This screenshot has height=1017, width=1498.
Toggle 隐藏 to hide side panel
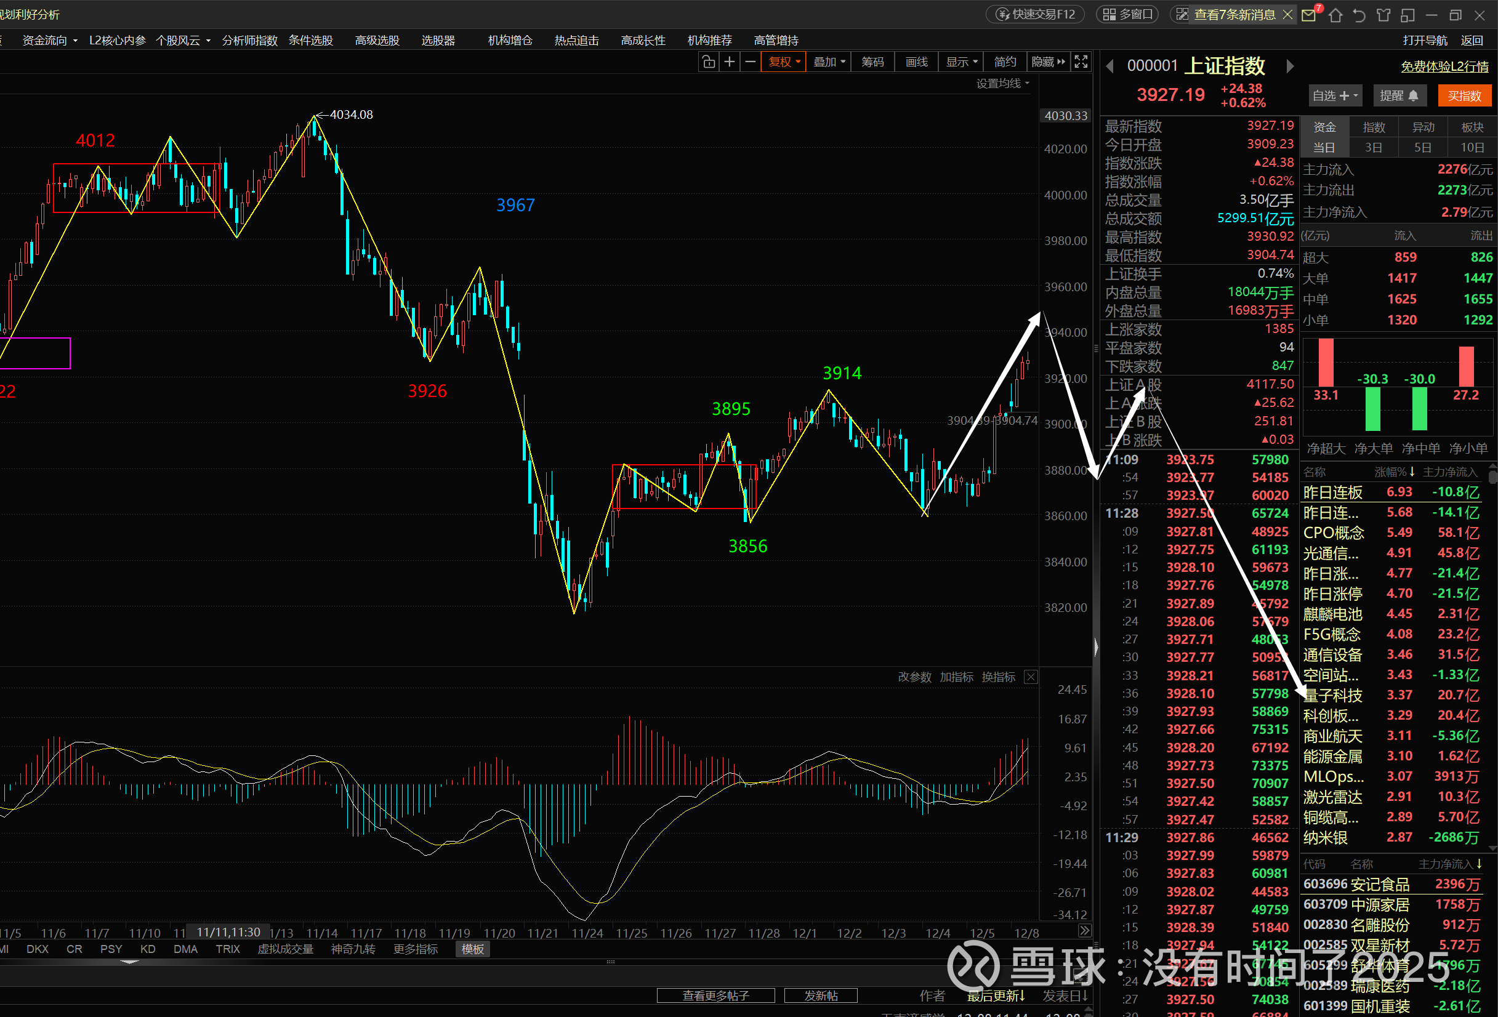click(x=1047, y=62)
